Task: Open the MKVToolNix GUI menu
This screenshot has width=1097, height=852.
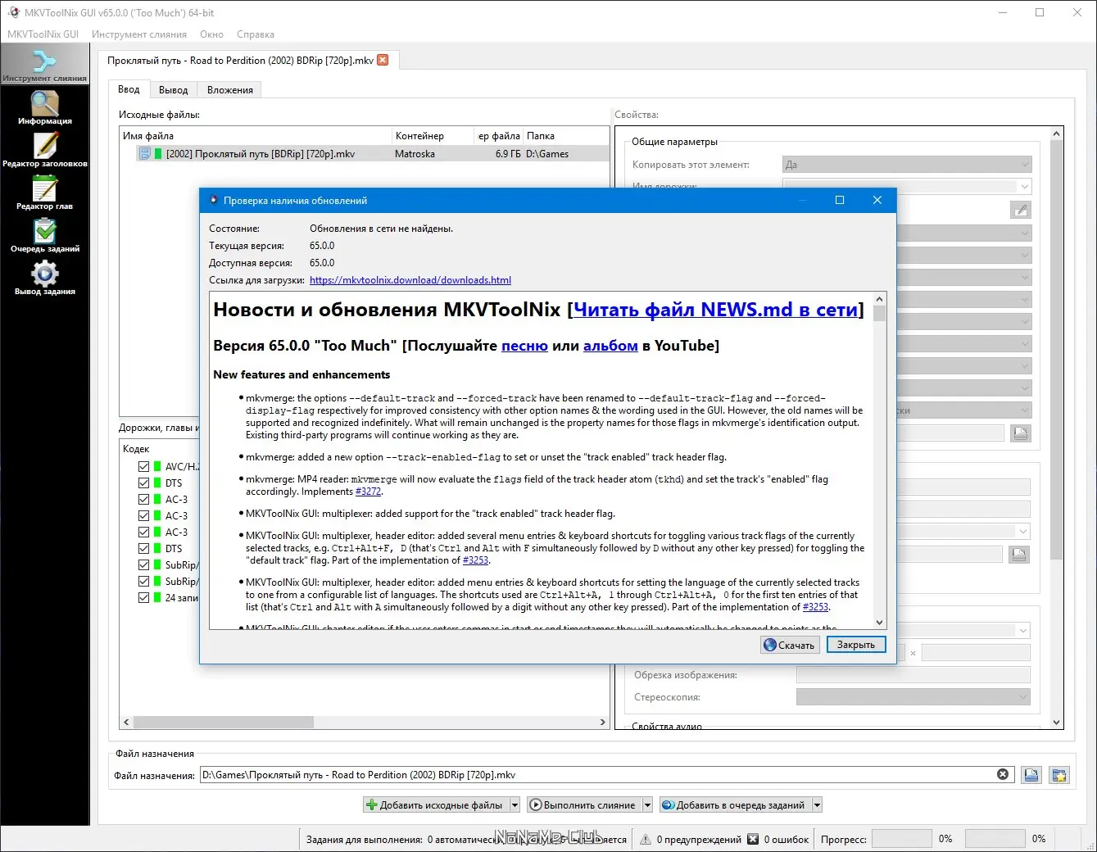Action: pos(43,34)
